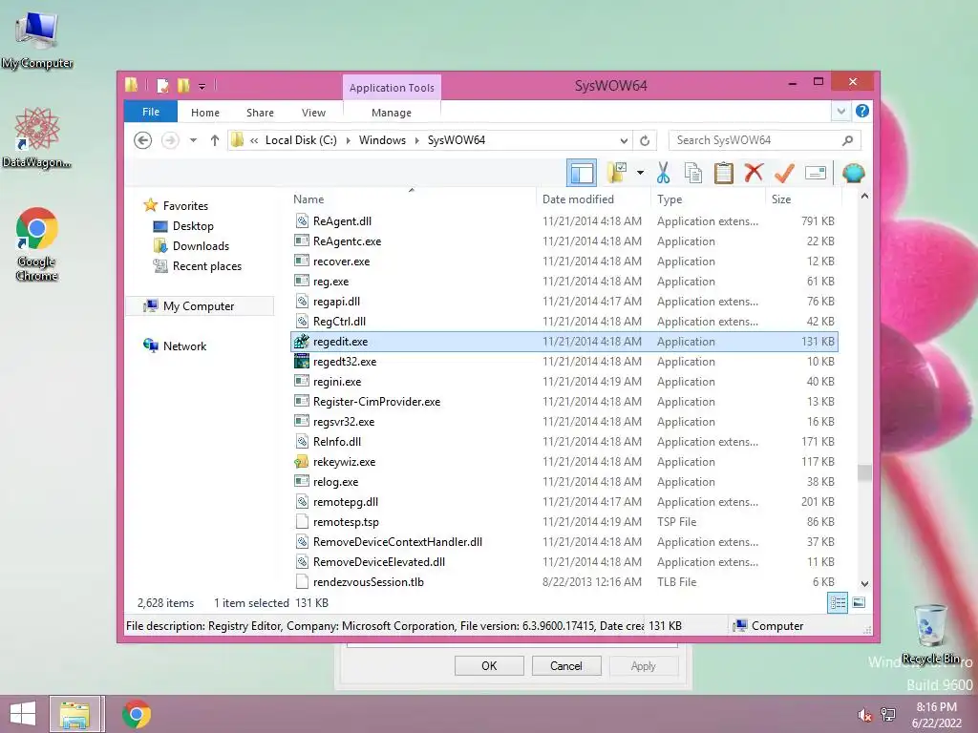Click Local Disk (C:) in address bar
Image resolution: width=978 pixels, height=733 pixels.
(301, 140)
